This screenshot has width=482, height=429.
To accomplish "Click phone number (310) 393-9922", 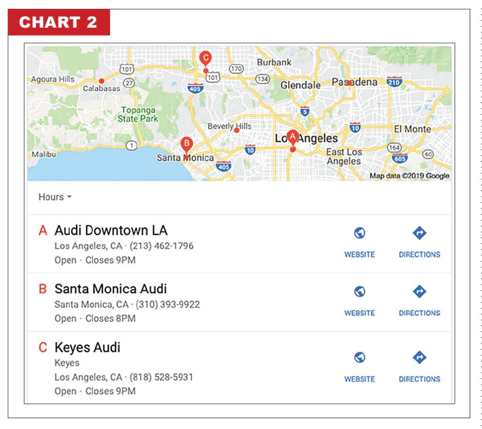I will pos(168,305).
